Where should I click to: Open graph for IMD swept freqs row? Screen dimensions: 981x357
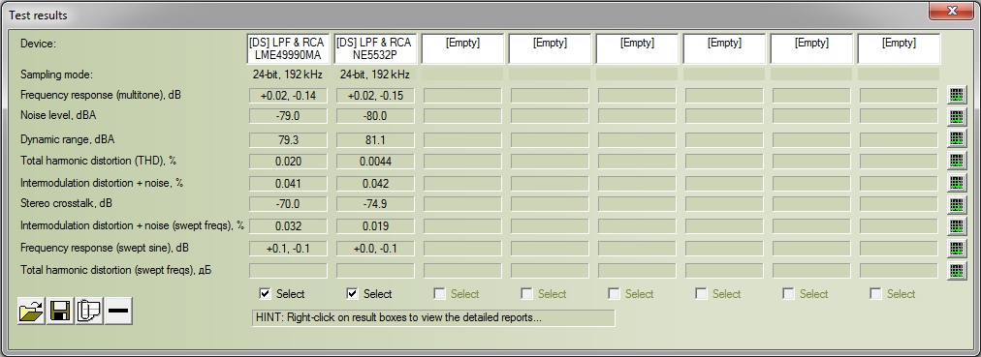click(957, 226)
